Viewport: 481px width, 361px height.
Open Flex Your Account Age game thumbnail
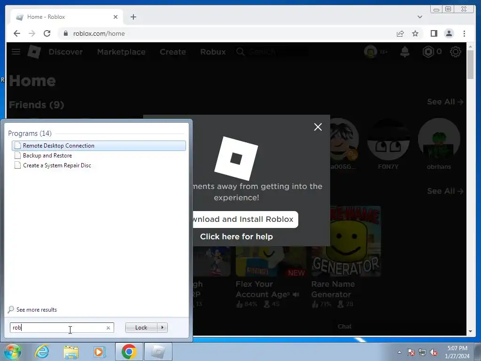tap(271, 261)
